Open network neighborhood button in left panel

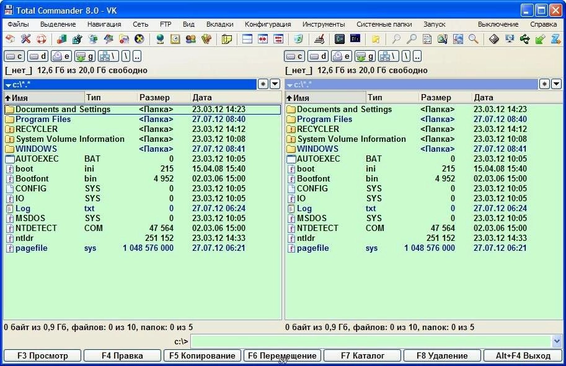(x=108, y=56)
